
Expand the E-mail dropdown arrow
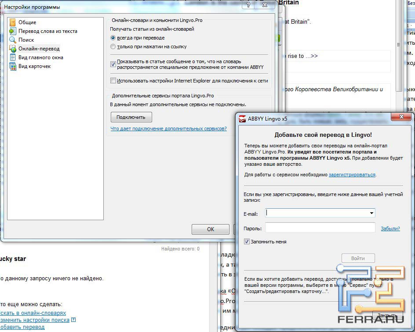[371, 213]
